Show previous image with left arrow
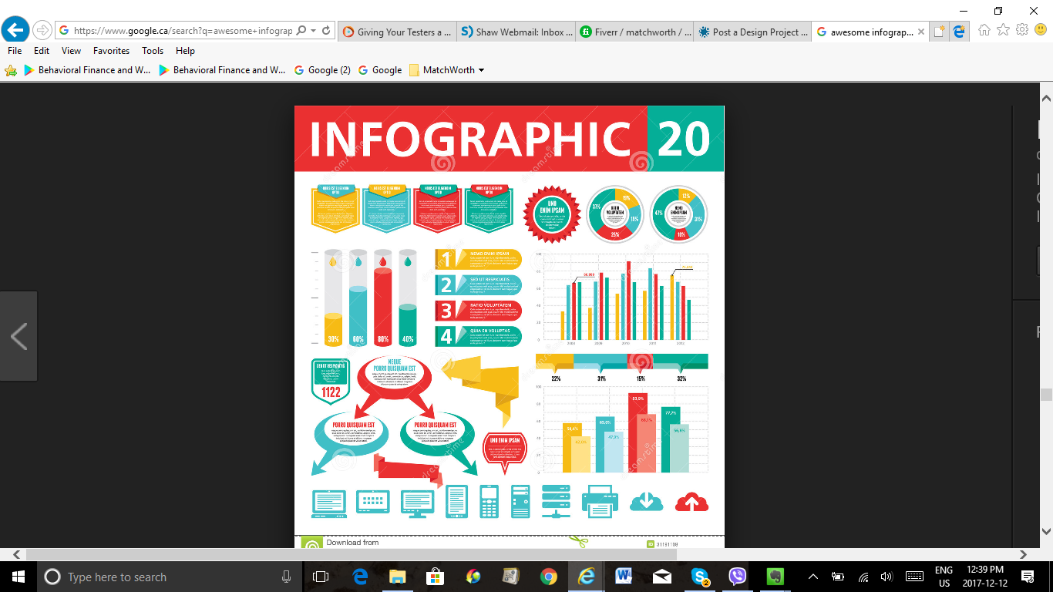The height and width of the screenshot is (592, 1053). (19, 337)
